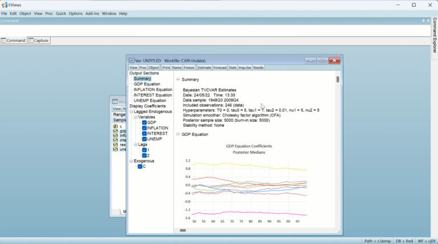Uncheck the INTEREST variable checkbox
The image size is (438, 244).
point(144,134)
